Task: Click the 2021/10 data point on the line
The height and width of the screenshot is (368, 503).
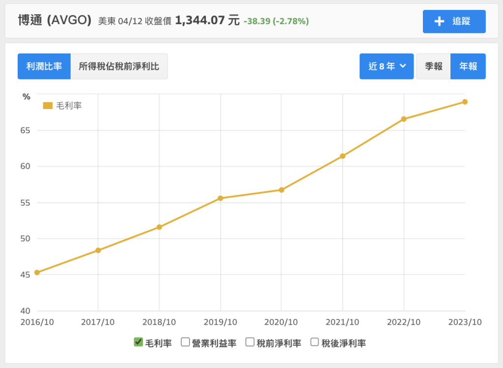Action: pos(342,156)
